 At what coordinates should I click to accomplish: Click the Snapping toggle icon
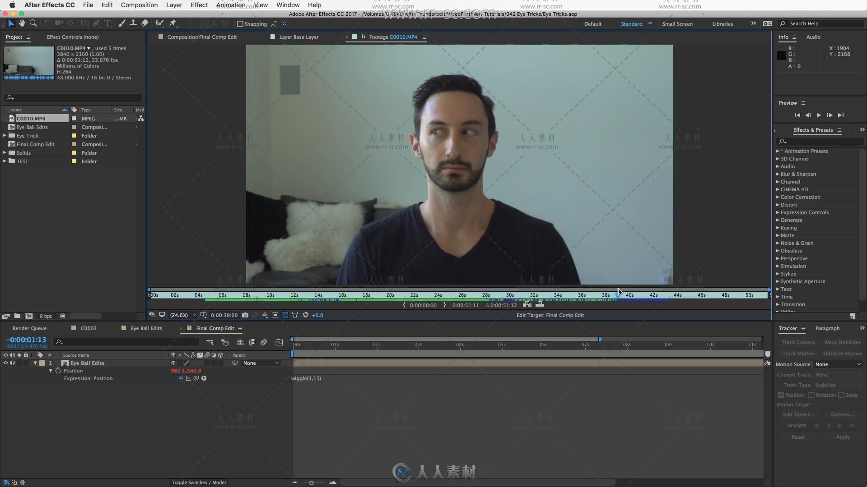(x=241, y=24)
